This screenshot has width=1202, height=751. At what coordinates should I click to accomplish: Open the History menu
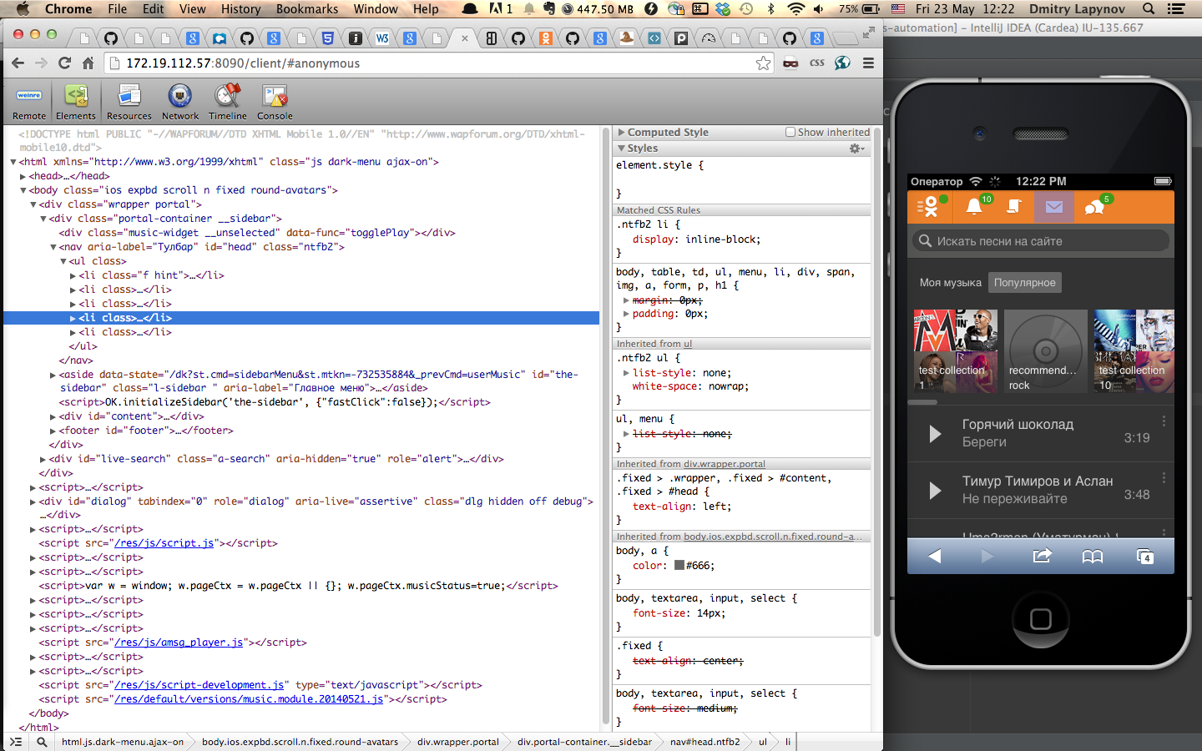pos(240,9)
